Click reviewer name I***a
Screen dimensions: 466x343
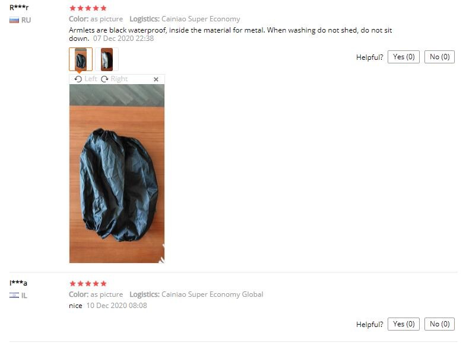[18, 283]
